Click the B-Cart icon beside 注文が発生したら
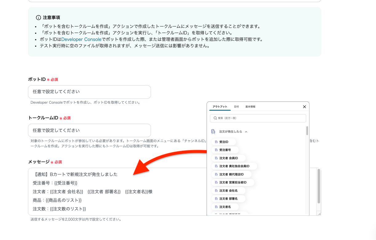The image size is (376, 240). (x=213, y=132)
